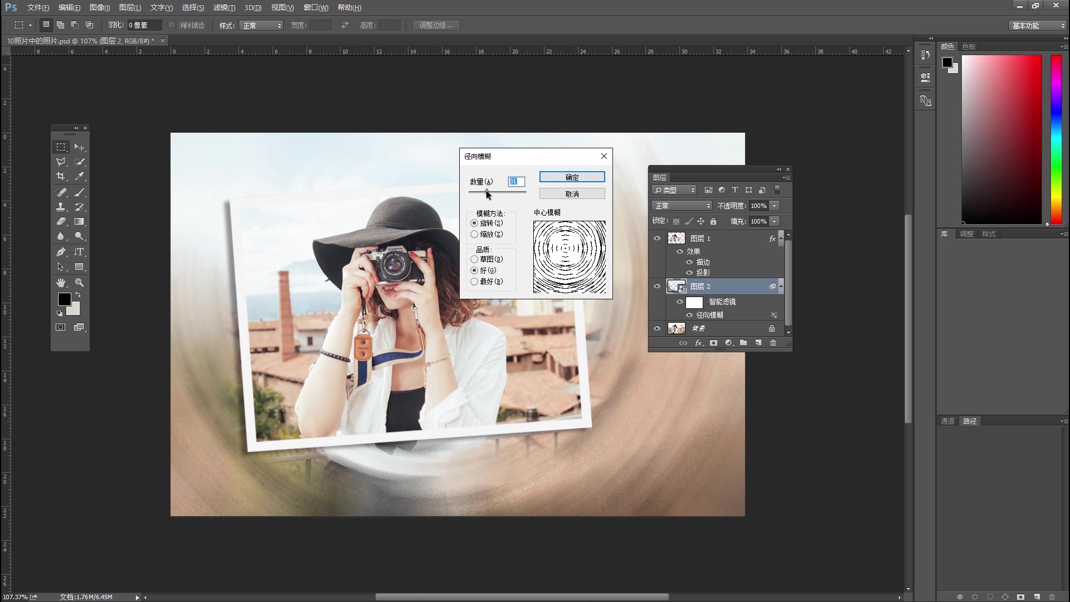
Task: Switch to the 路径 tab
Action: (970, 421)
